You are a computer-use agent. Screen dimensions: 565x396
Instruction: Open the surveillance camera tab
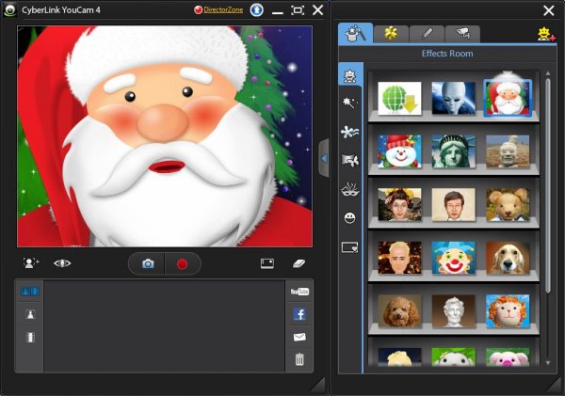[x=462, y=34]
